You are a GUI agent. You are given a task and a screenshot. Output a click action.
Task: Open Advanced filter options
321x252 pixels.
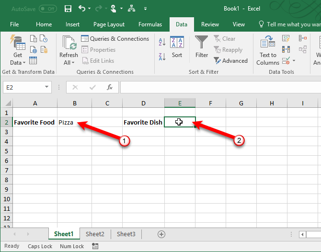pyautogui.click(x=230, y=60)
